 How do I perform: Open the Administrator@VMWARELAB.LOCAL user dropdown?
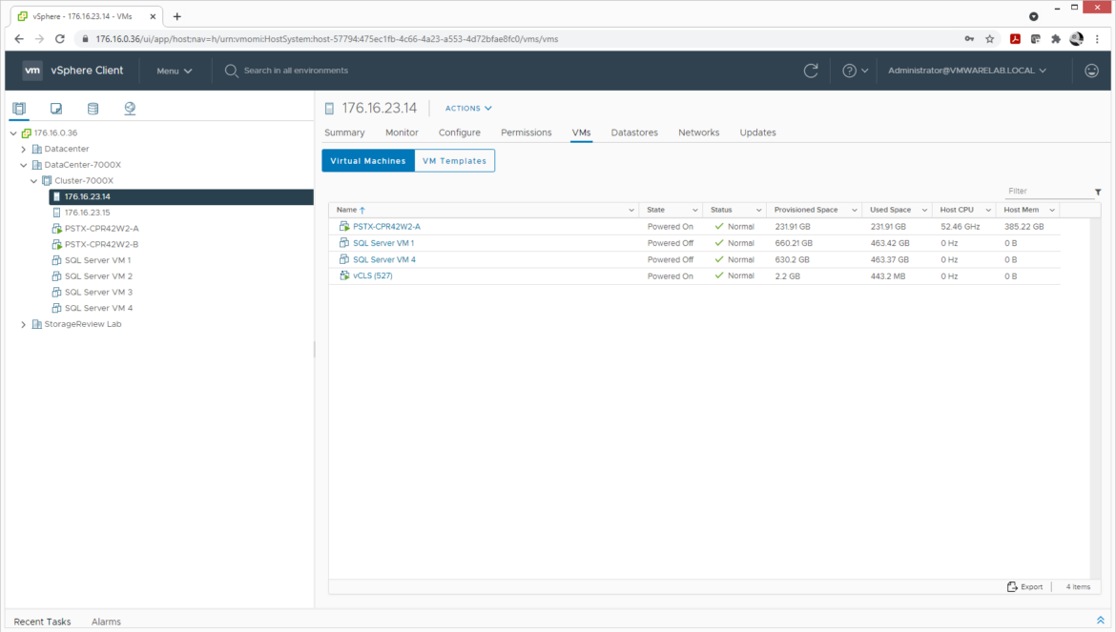click(x=967, y=71)
